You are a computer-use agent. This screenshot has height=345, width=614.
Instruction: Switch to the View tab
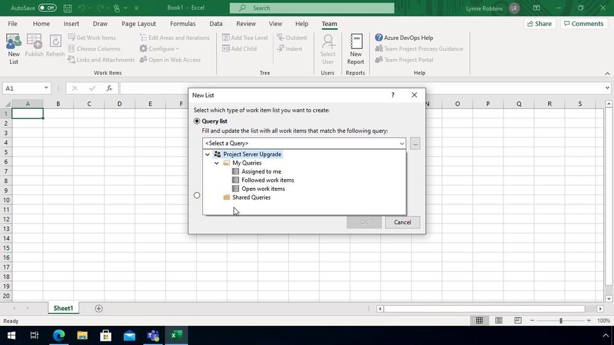[x=275, y=23]
